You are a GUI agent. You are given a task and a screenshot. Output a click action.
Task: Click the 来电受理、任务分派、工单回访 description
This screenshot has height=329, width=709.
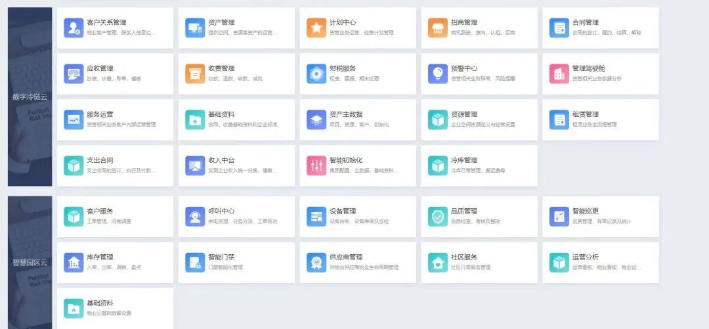click(x=243, y=221)
